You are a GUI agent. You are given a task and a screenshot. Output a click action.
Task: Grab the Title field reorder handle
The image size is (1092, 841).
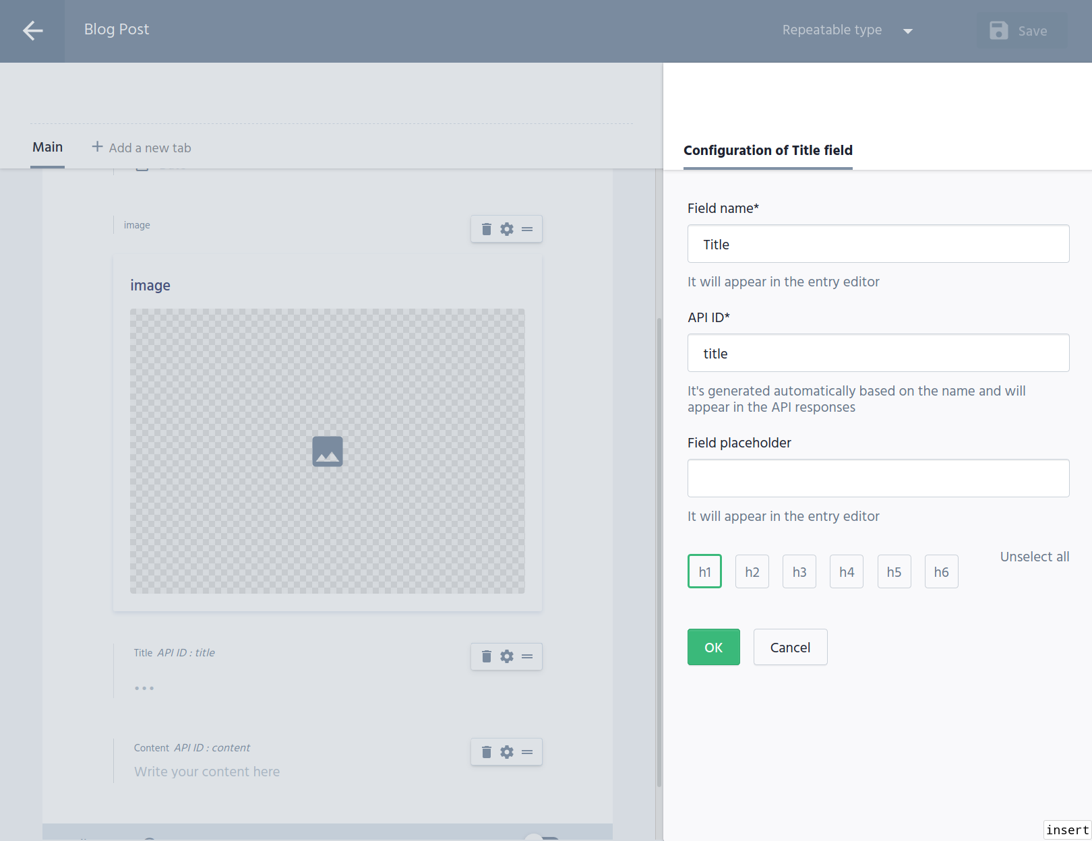pyautogui.click(x=527, y=656)
